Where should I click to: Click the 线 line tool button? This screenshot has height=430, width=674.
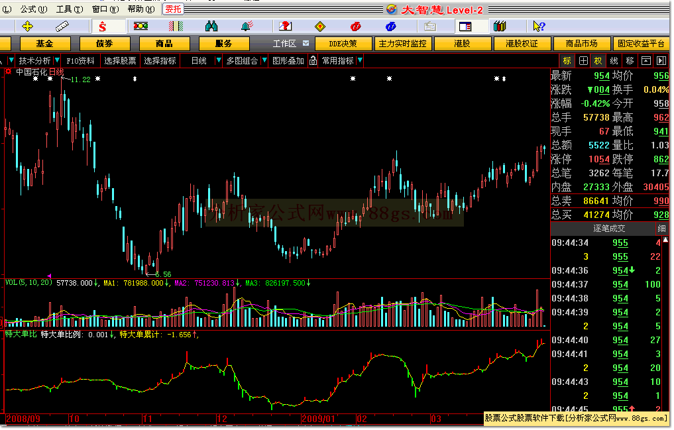[614, 61]
